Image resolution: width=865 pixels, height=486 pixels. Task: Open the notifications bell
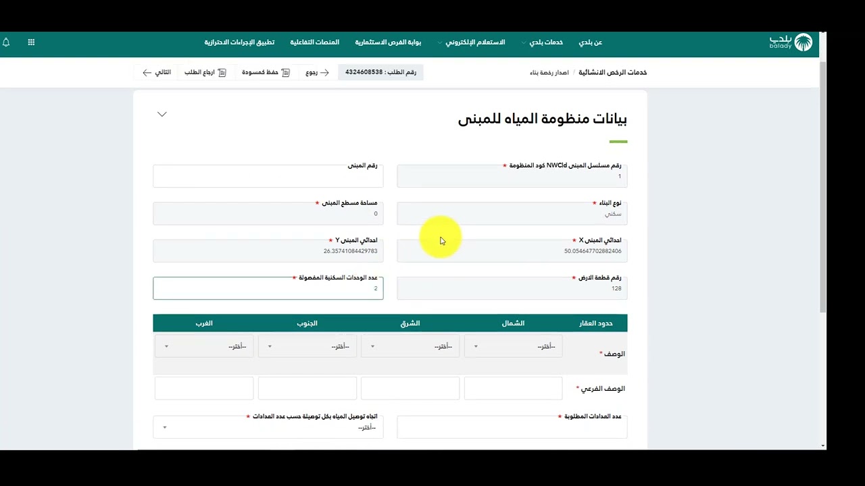point(6,43)
